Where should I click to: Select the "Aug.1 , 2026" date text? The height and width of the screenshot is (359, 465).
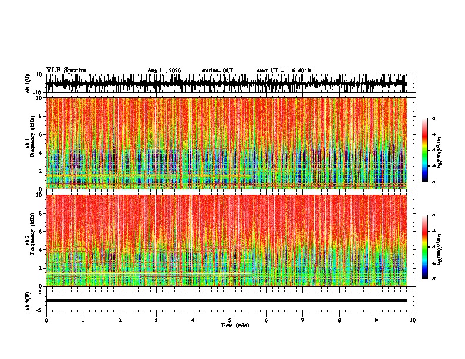(164, 70)
